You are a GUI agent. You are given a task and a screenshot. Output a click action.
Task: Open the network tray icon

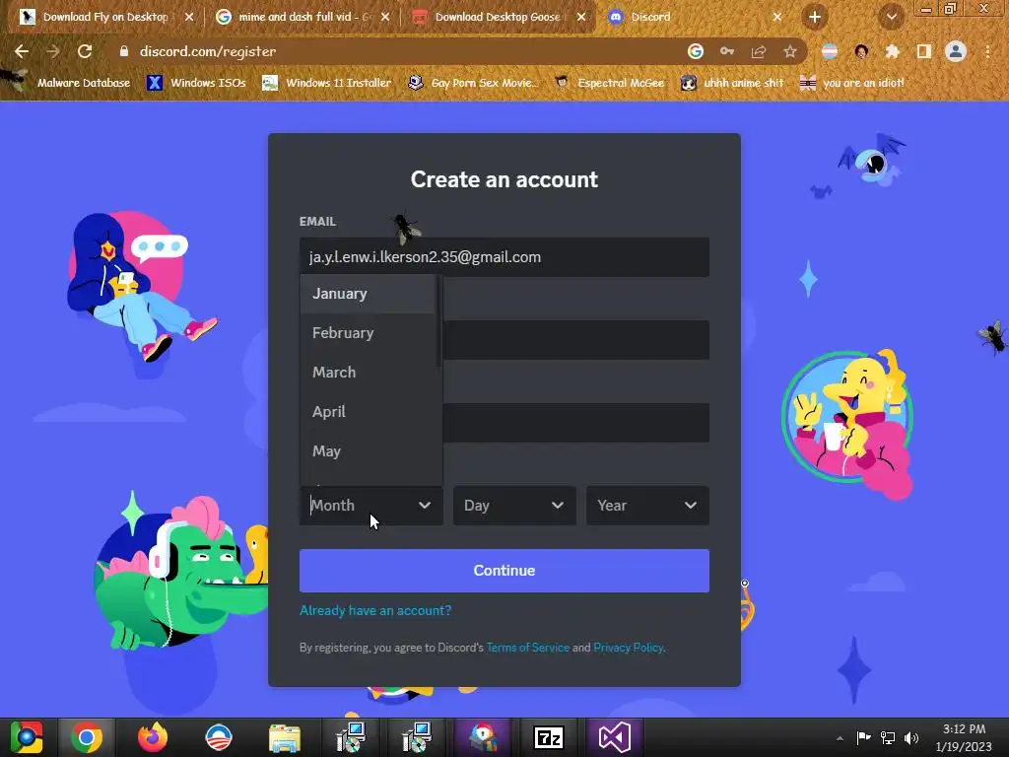(888, 737)
